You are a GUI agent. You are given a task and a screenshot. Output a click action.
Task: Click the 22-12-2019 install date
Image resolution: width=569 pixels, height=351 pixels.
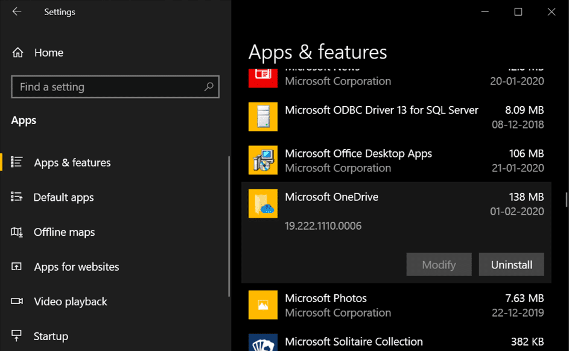tap(518, 312)
